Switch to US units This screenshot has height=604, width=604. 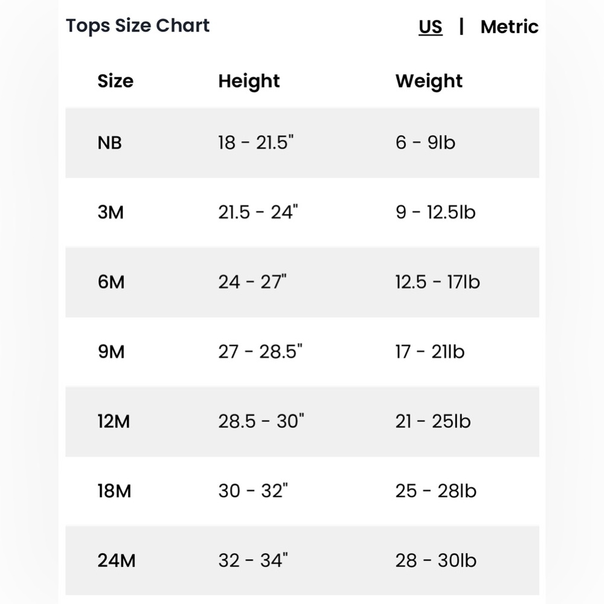click(430, 27)
